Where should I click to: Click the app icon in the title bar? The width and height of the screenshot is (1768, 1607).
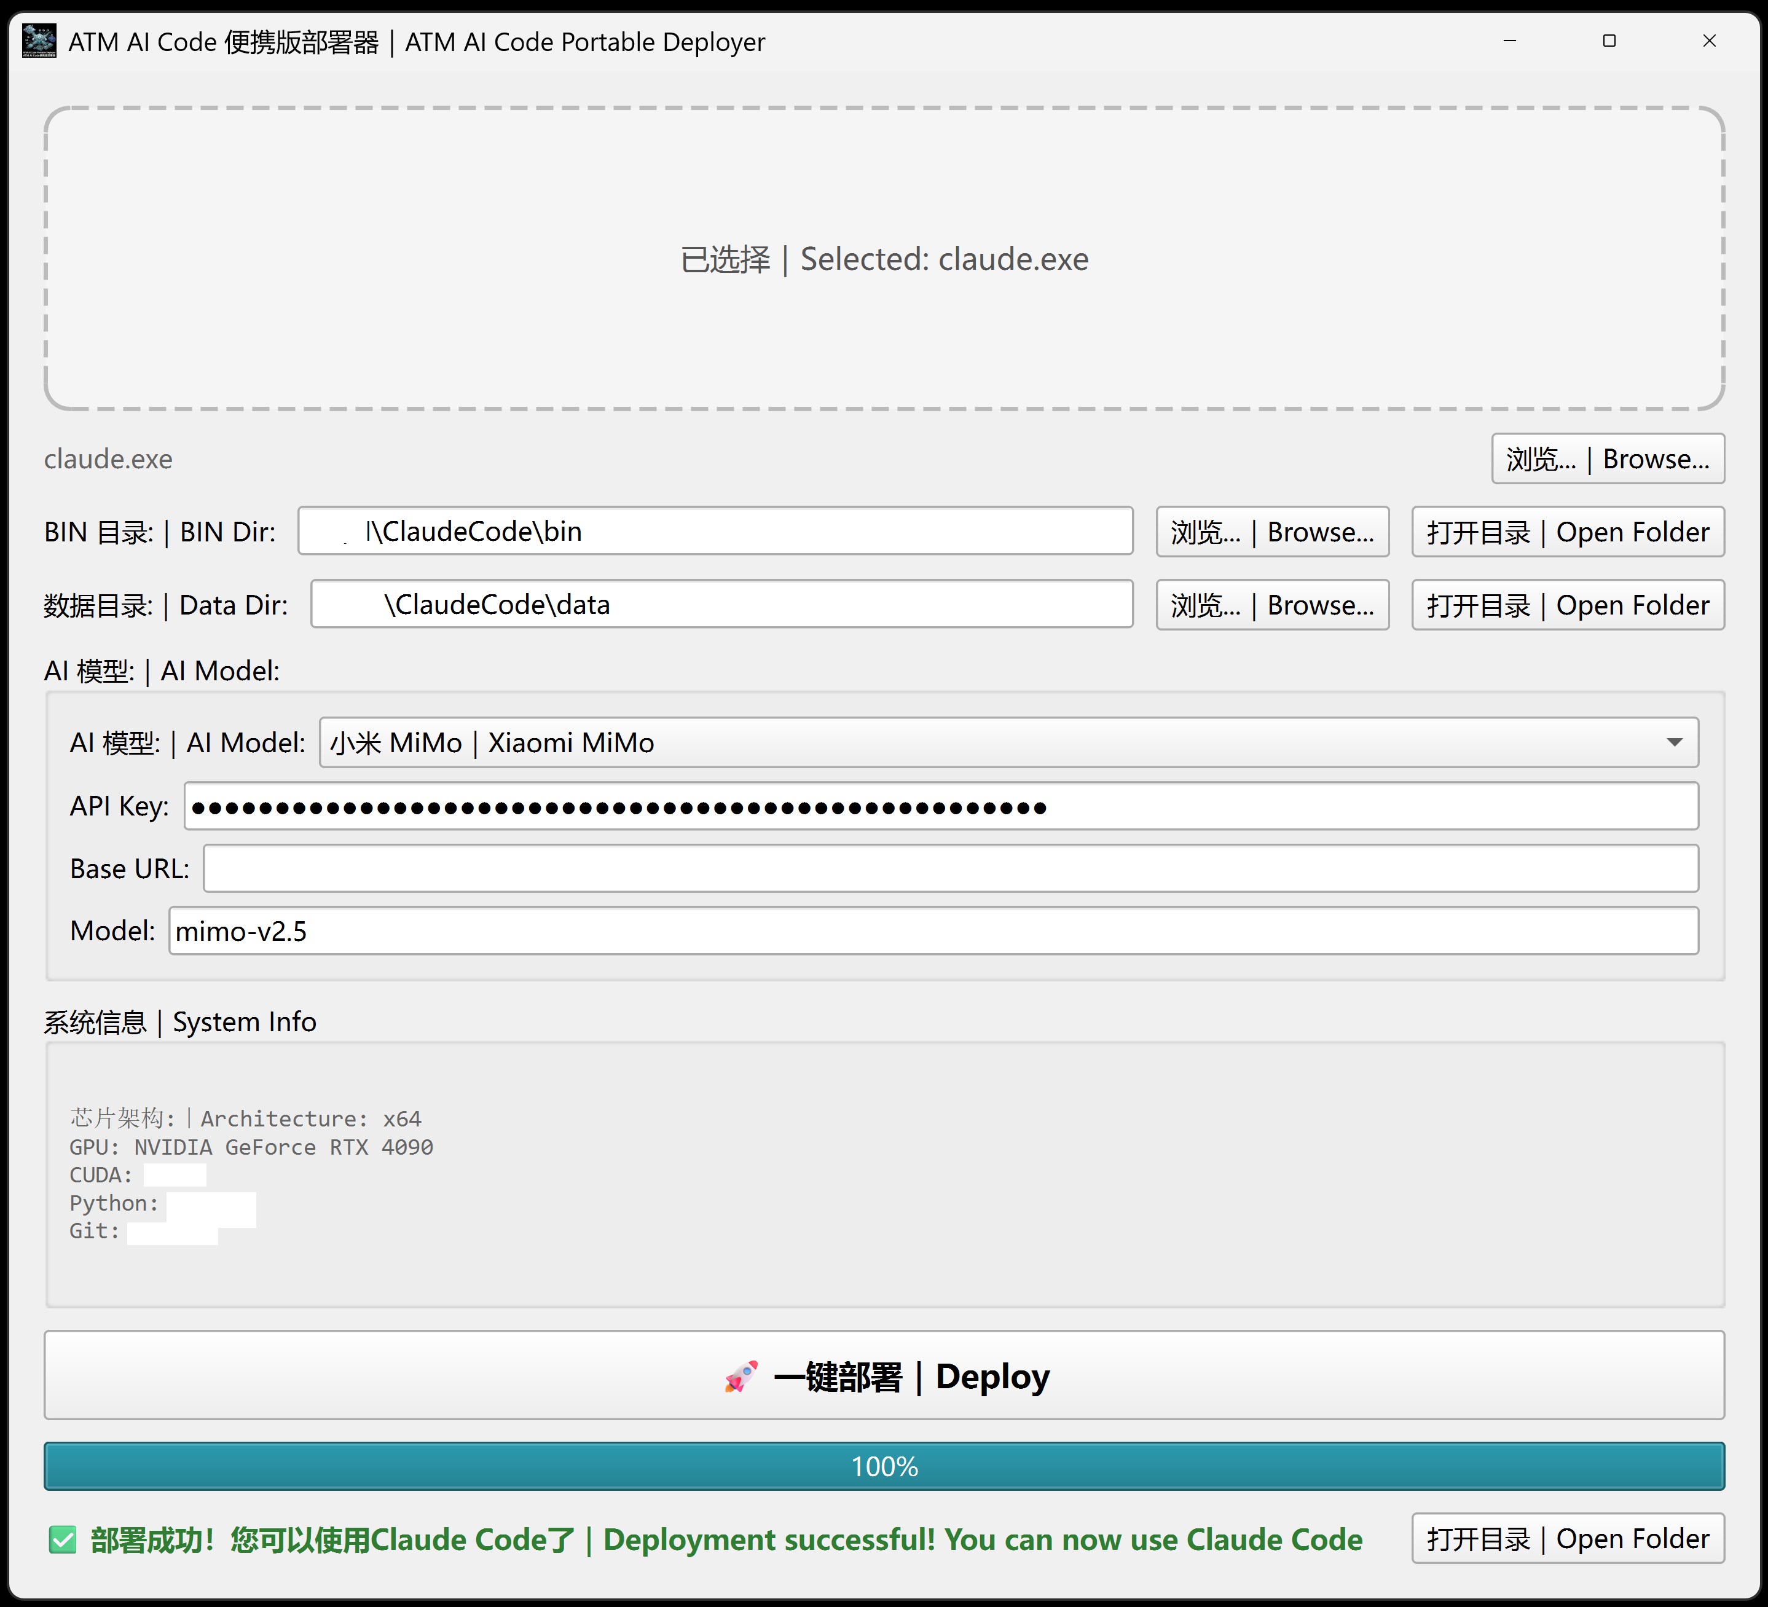pos(39,41)
